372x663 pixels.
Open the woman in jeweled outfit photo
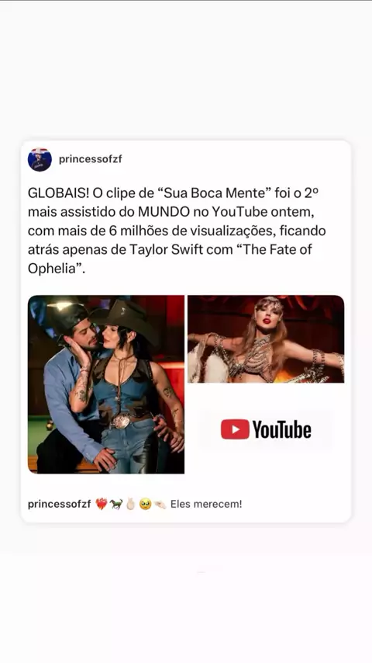[266, 339]
